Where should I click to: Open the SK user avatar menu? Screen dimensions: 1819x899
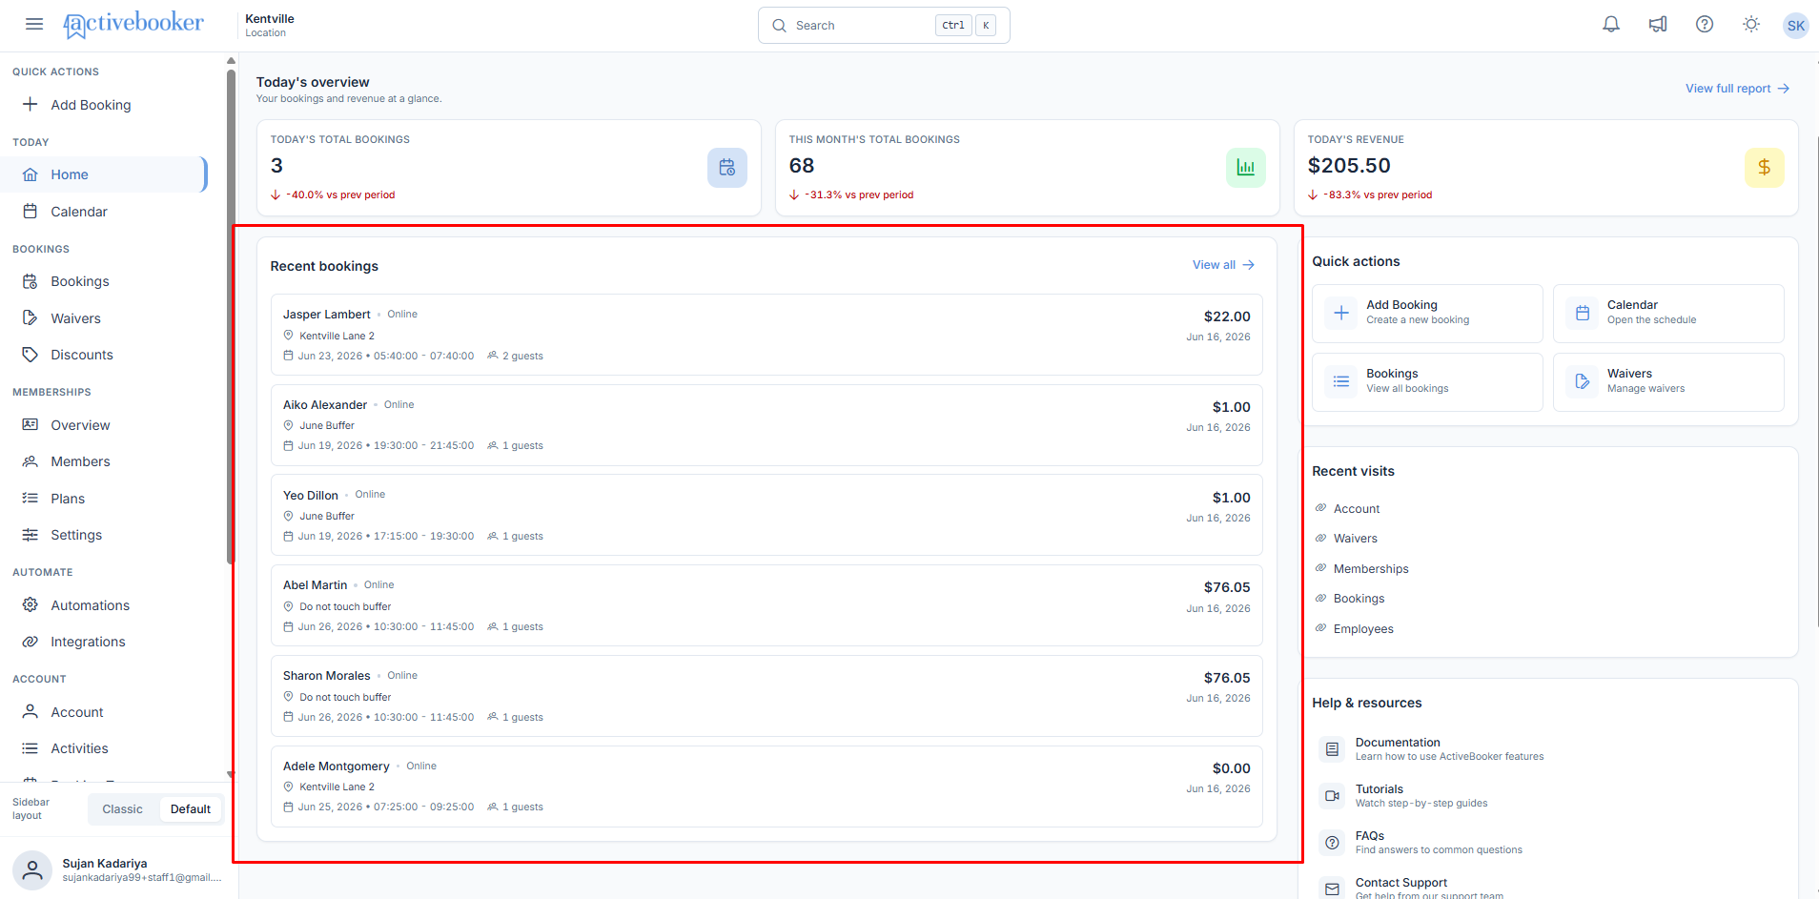pyautogui.click(x=1796, y=26)
